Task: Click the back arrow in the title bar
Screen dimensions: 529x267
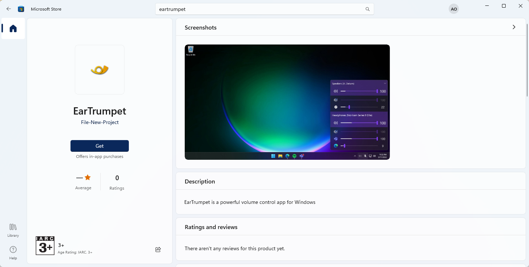Action: click(x=8, y=9)
